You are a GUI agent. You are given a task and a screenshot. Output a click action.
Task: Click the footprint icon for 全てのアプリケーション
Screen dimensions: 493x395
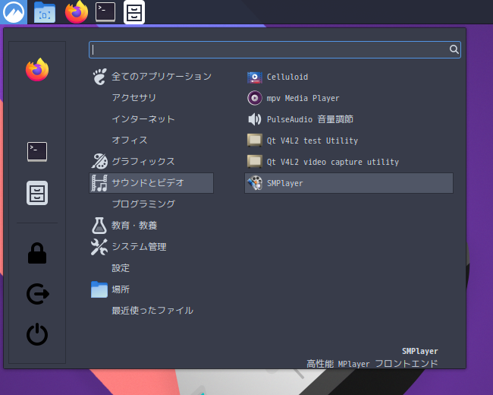pyautogui.click(x=99, y=77)
